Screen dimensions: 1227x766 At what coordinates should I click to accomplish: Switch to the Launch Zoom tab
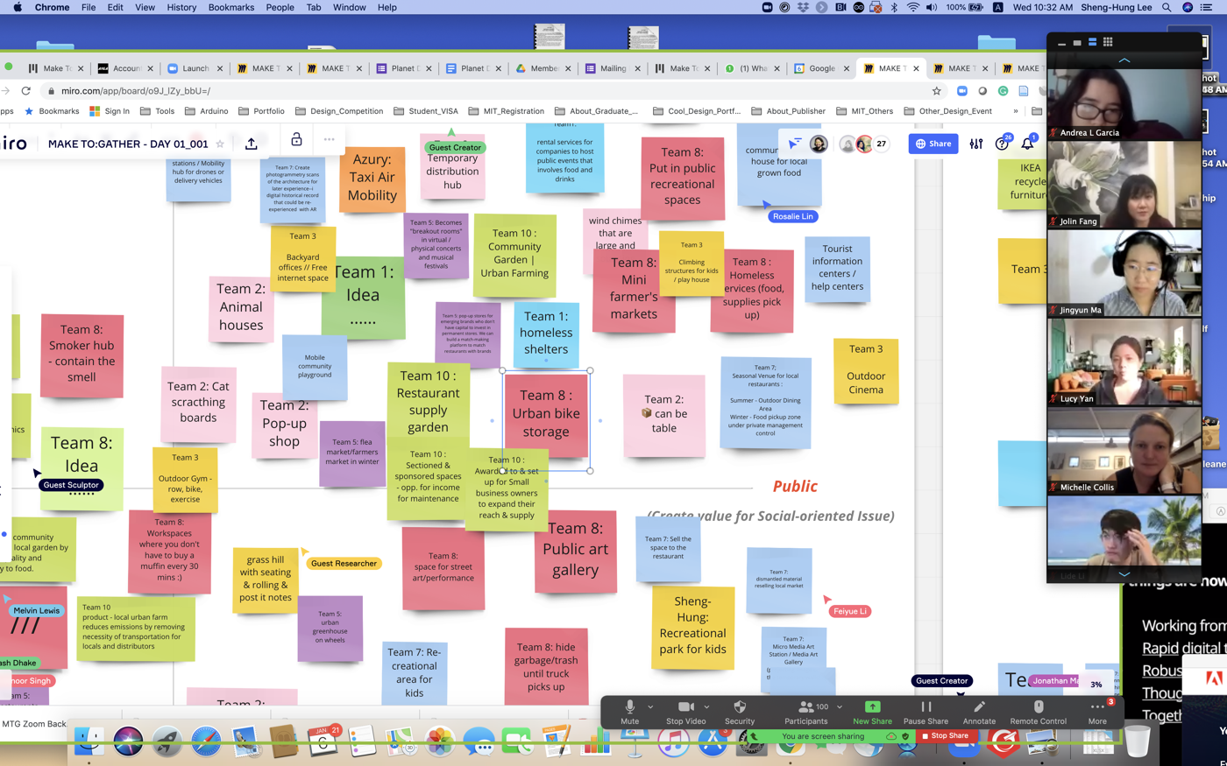pos(195,68)
